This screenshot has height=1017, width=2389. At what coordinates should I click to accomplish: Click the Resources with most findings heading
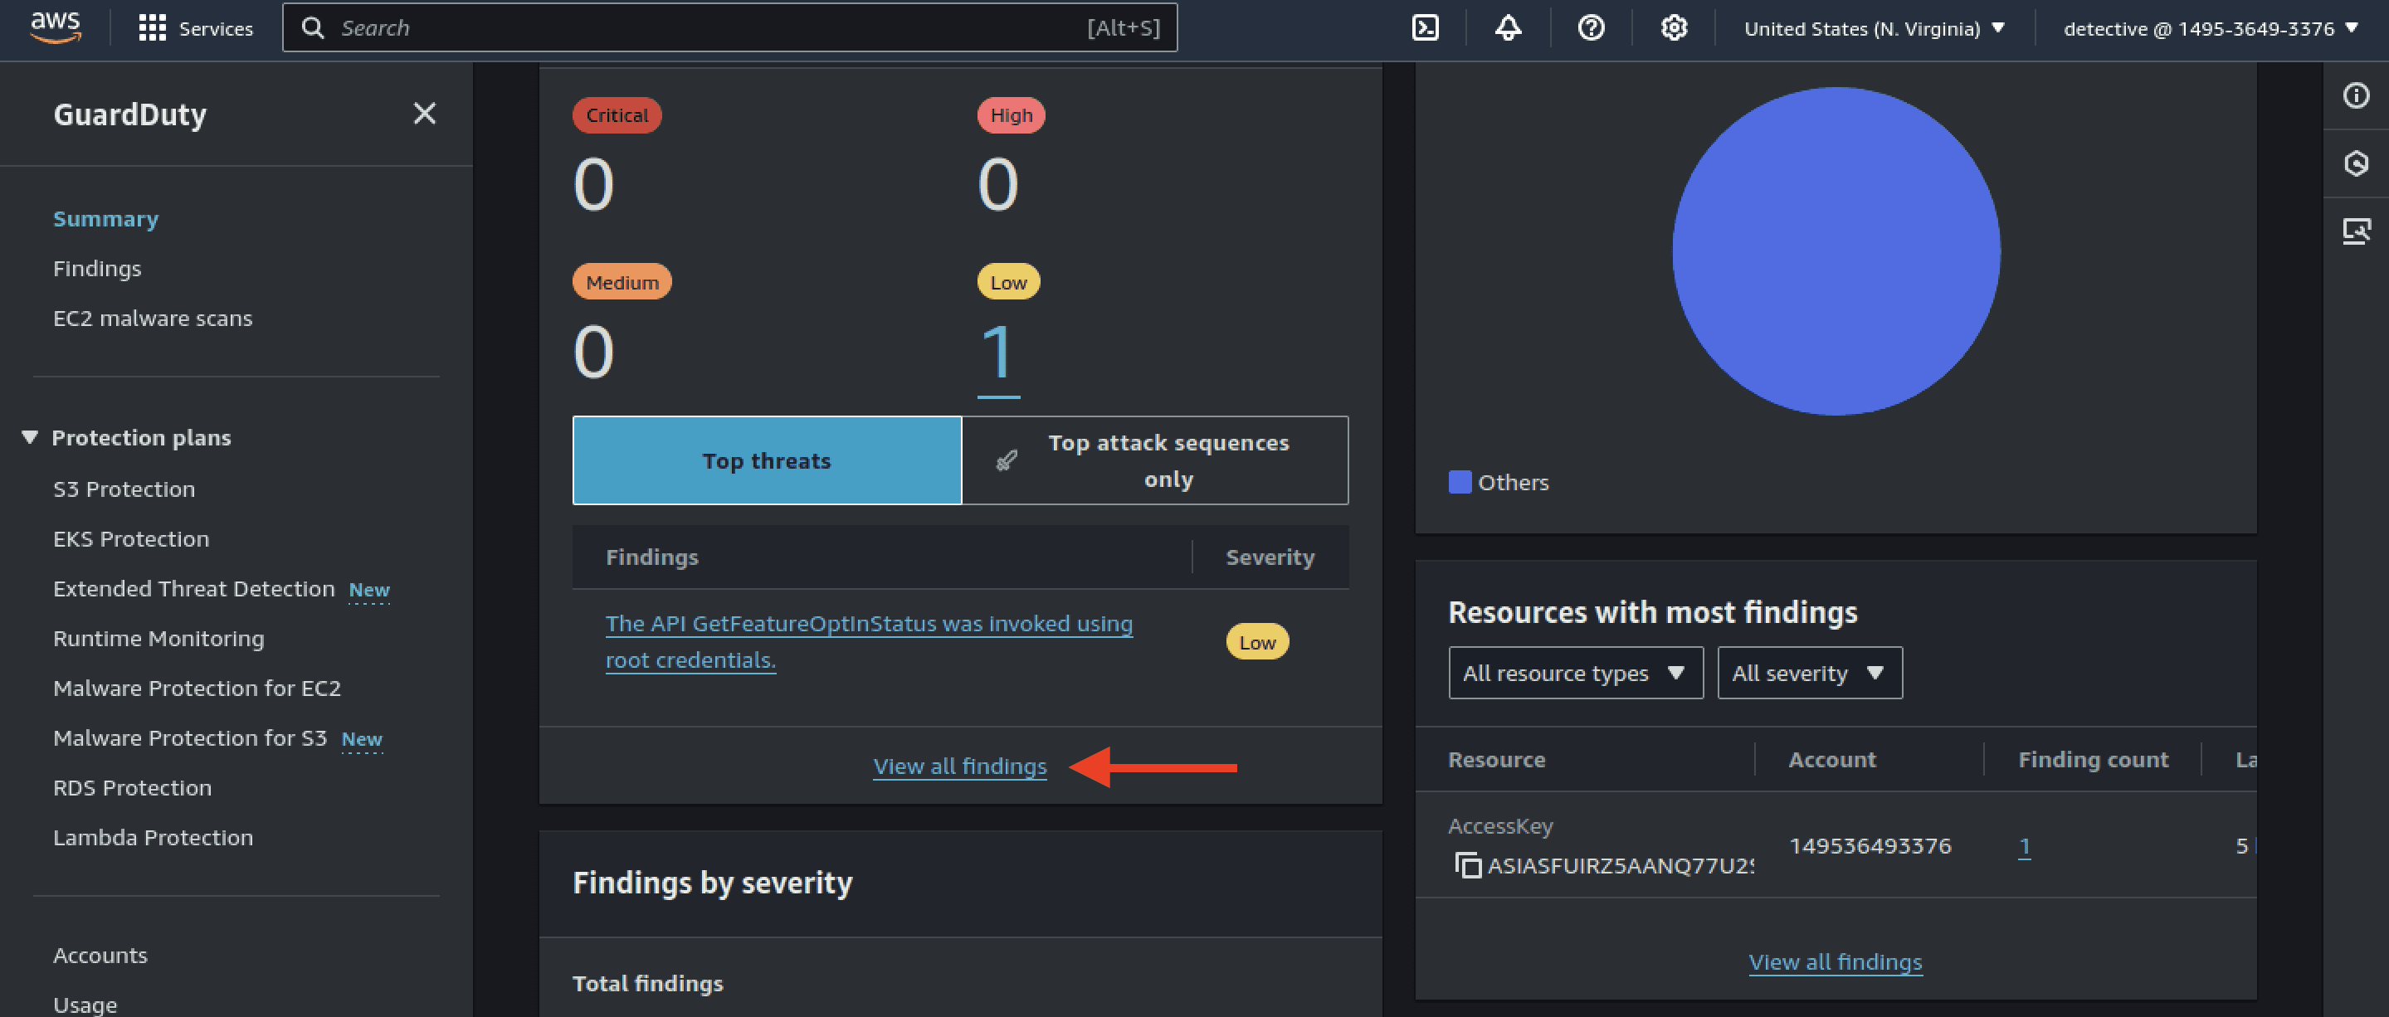pos(1653,612)
